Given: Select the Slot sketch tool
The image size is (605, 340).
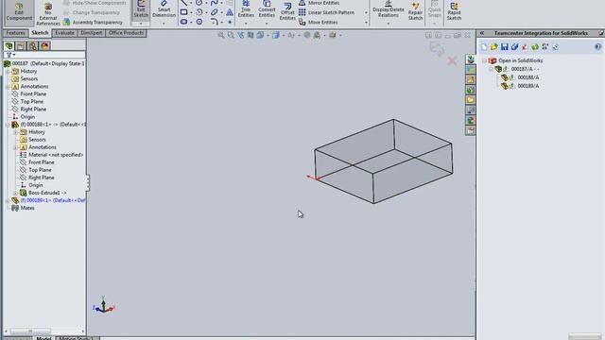Looking at the screenshot, I should pos(184,22).
